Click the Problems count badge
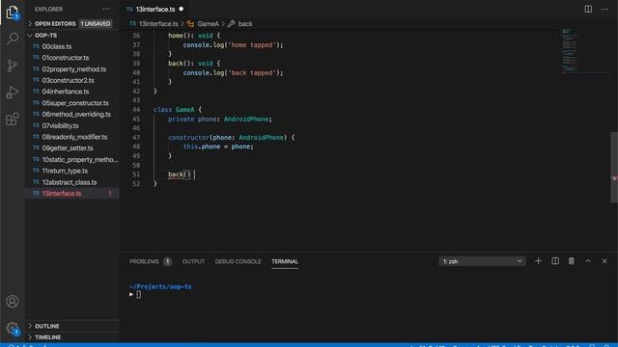Image resolution: width=618 pixels, height=347 pixels. pyautogui.click(x=167, y=261)
